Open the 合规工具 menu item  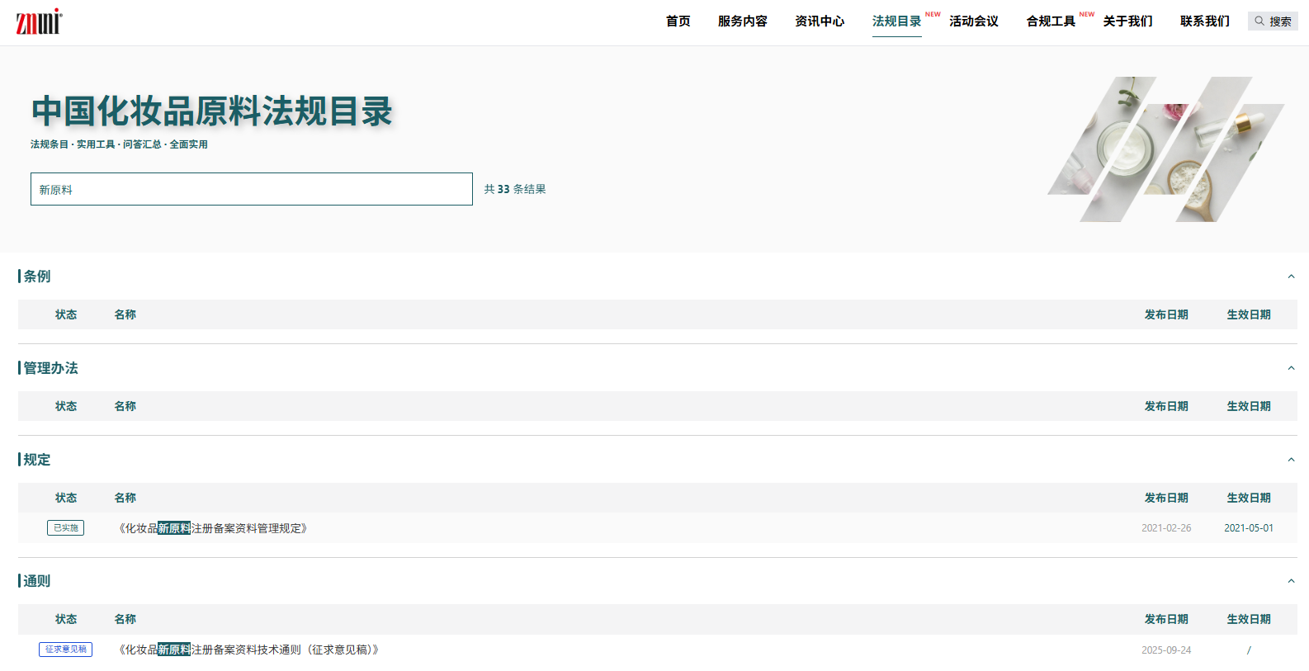pyautogui.click(x=1051, y=21)
